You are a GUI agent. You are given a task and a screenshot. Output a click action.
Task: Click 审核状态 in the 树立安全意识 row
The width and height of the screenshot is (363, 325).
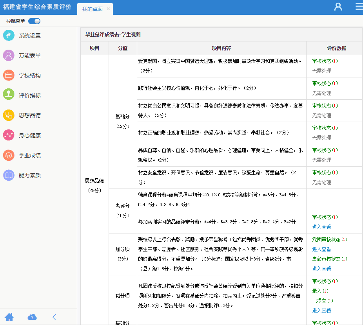click(325, 172)
